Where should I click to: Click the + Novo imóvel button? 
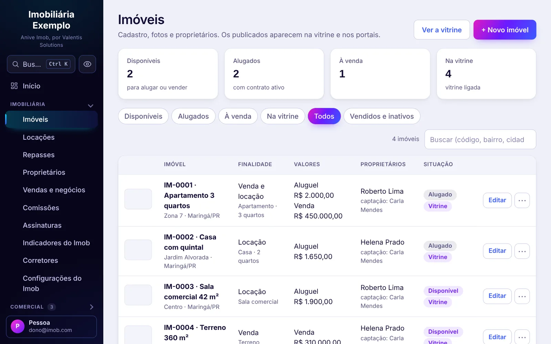point(505,30)
